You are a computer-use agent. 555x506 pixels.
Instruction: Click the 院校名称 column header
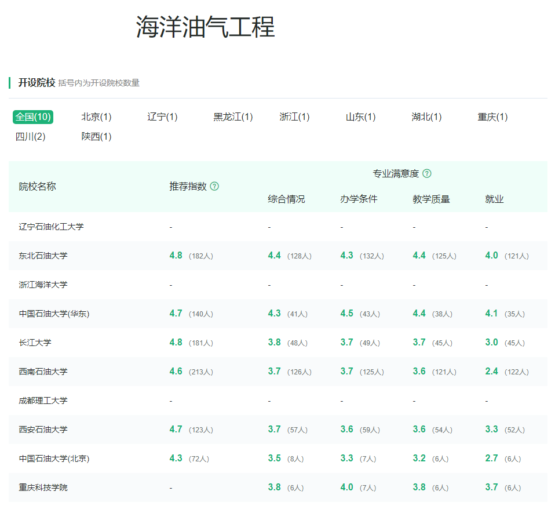coord(37,187)
